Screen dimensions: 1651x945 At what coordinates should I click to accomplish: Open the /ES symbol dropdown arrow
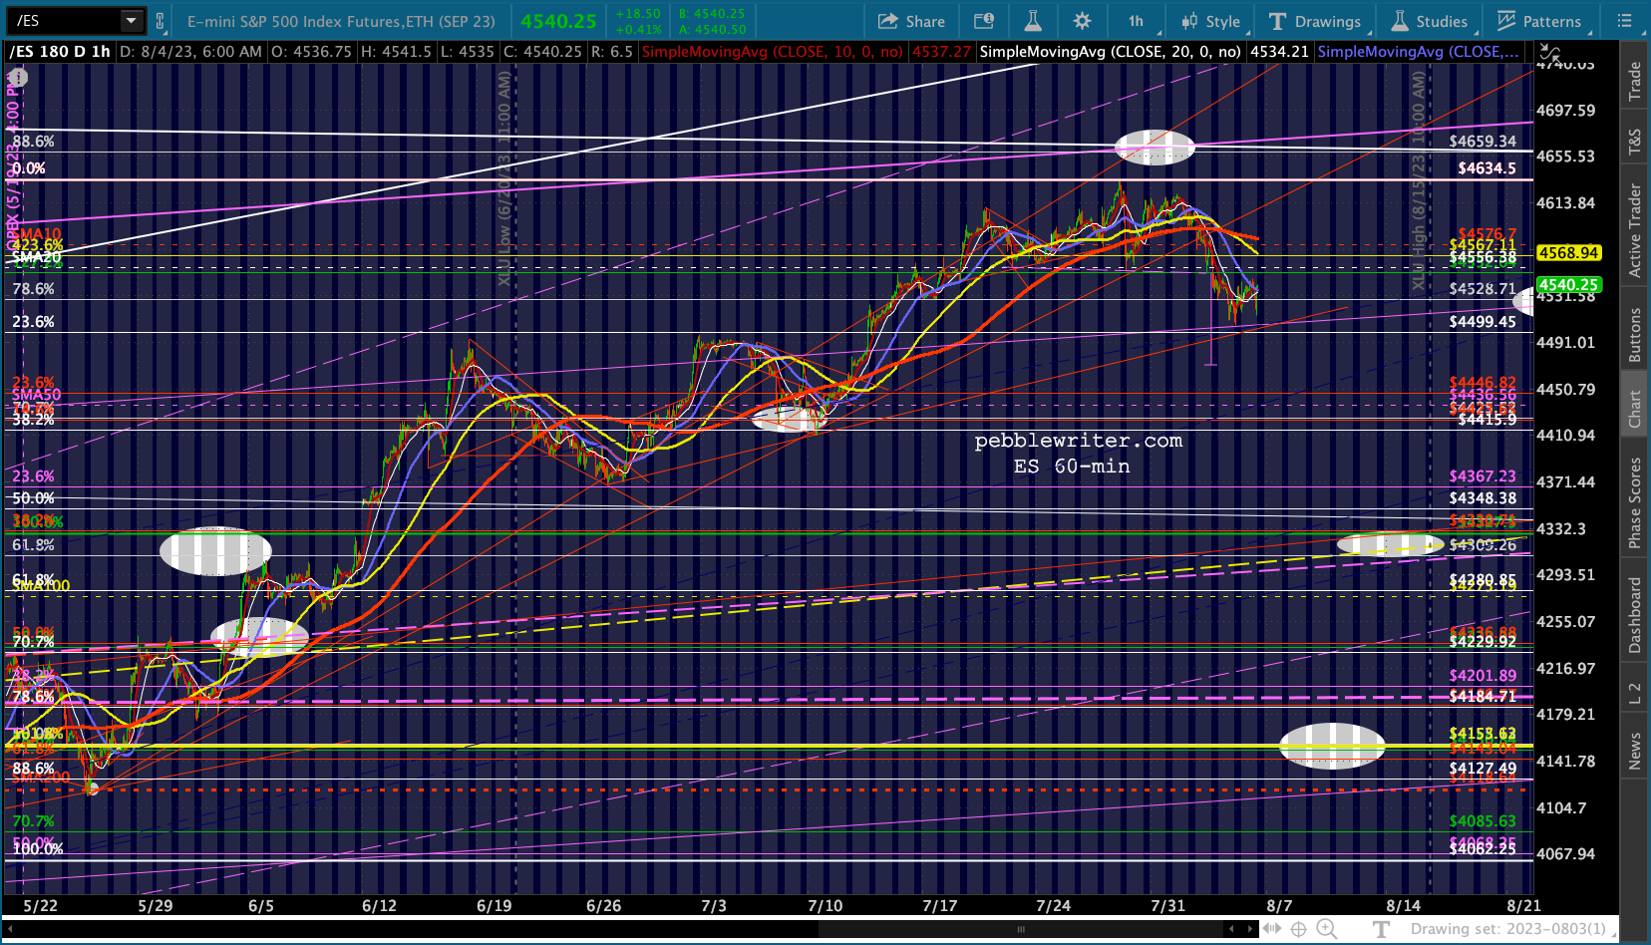[x=132, y=21]
